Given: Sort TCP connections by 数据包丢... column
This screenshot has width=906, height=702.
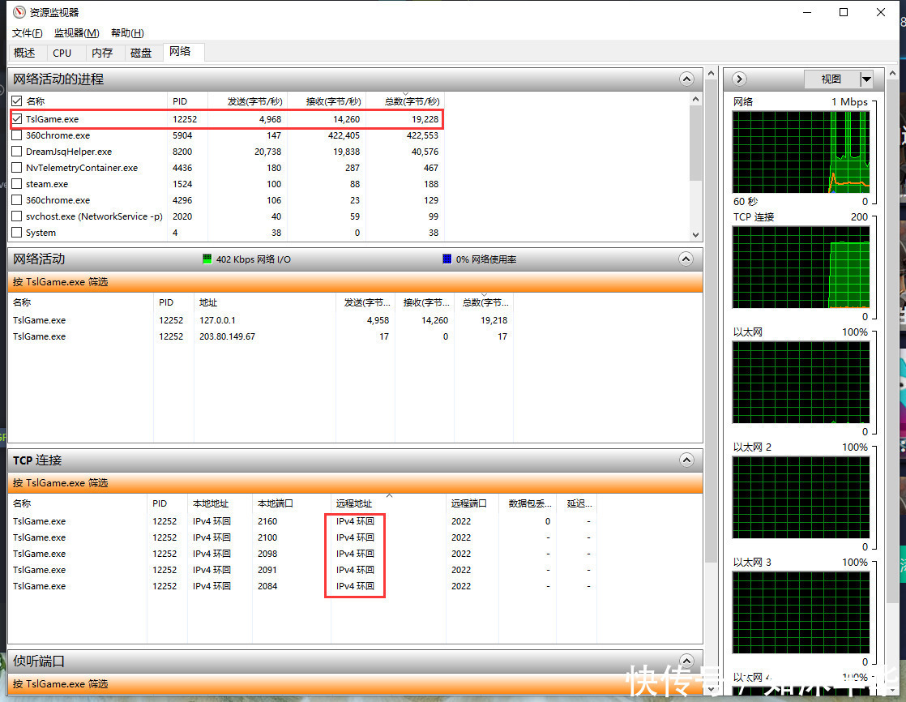Looking at the screenshot, I should [x=530, y=503].
